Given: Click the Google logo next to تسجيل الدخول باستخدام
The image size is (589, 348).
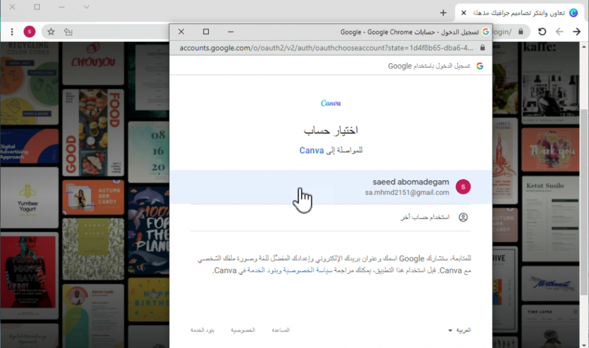Looking at the screenshot, I should [480, 65].
